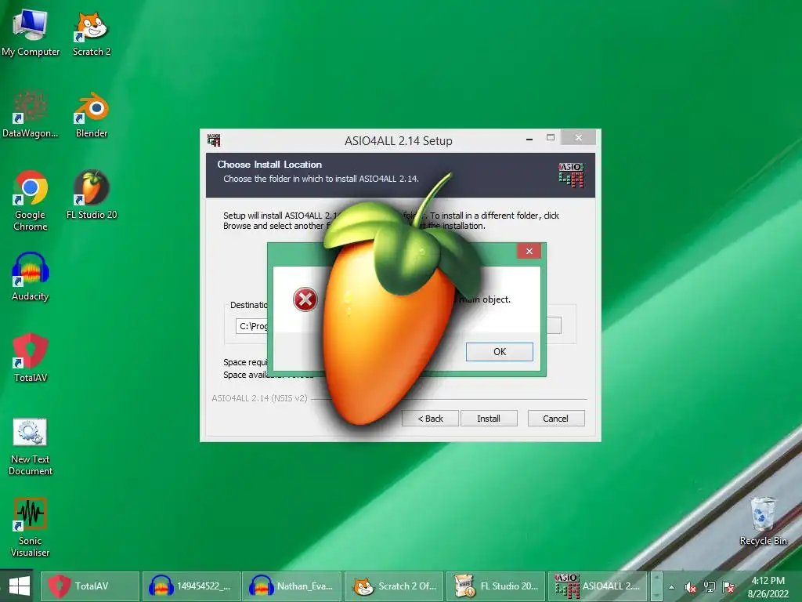Viewport: 802px width, 602px height.
Task: Click the ASIO logo in the setup header
Action: 571,175
